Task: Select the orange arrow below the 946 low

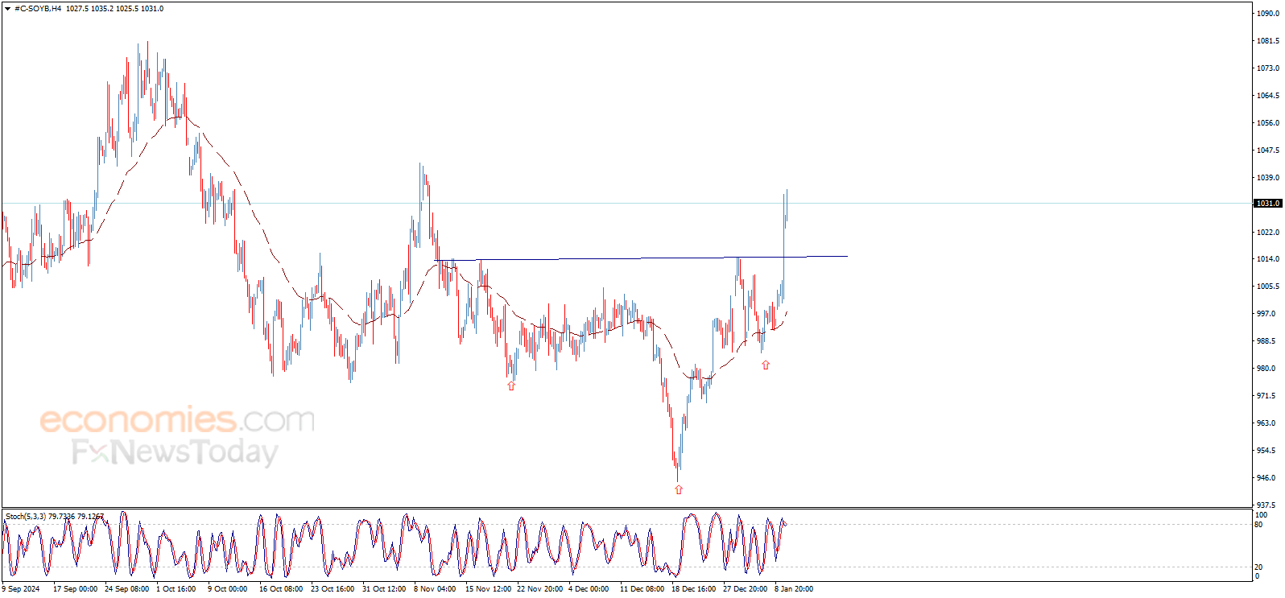Action: click(x=679, y=489)
